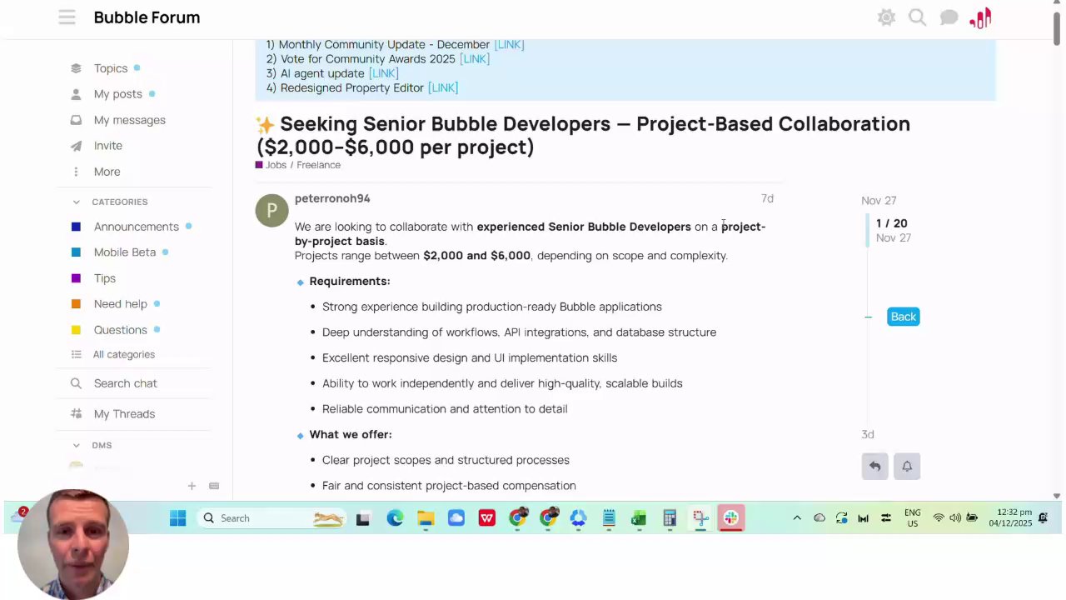Open the Mobile Beta category
Image resolution: width=1066 pixels, height=600 pixels.
click(x=124, y=252)
